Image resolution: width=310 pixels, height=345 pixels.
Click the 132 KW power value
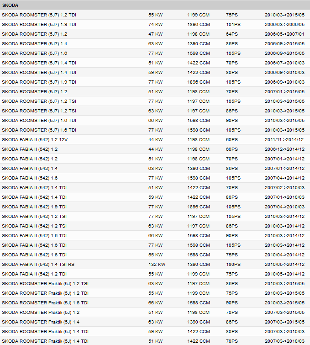[x=157, y=265]
